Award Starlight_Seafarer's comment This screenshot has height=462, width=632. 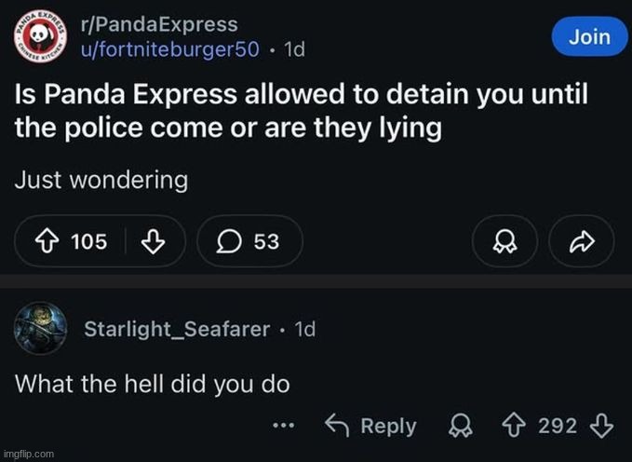click(458, 426)
